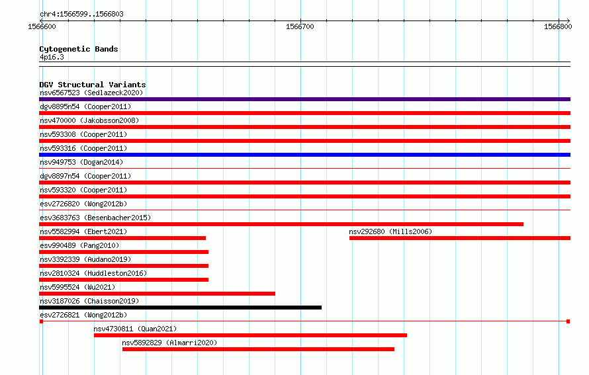Screen dimensions: 589x375
Task: Click the red nsv5582994 variant bar
Action: click(x=122, y=238)
